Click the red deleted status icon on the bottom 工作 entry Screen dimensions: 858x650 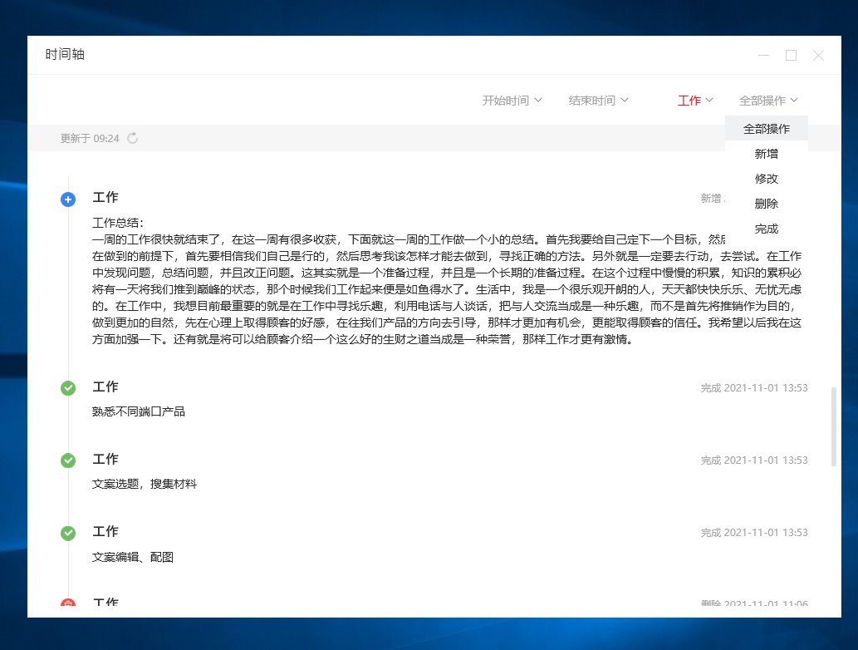click(67, 603)
